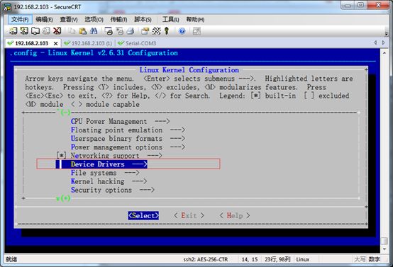Click the terminal scrollbar up arrow

coord(384,53)
